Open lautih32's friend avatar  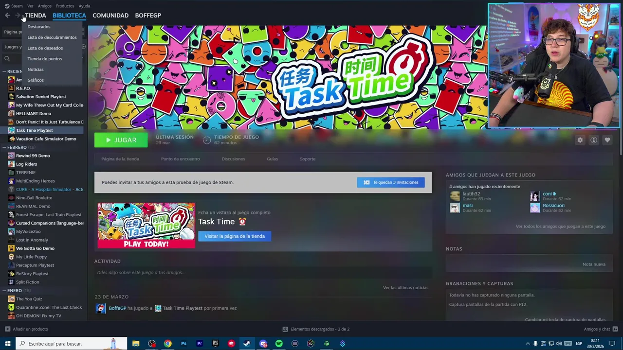pos(455,196)
